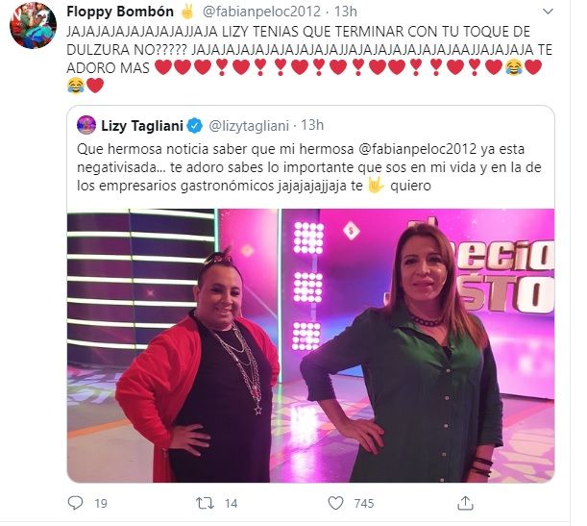The width and height of the screenshot is (587, 526).
Task: Open Floppy Bombón's profile avatar
Action: coord(33,25)
